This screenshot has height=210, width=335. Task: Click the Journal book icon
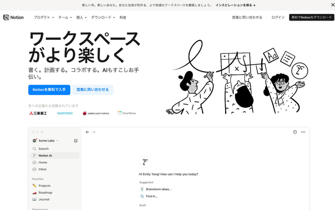click(x=34, y=199)
